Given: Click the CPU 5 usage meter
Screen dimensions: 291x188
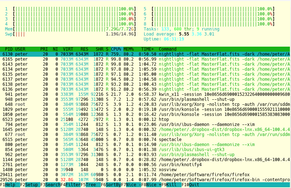Looking at the screenshot, I should pos(209,9).
